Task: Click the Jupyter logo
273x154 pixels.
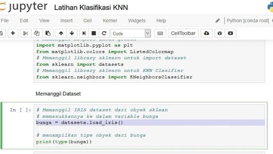Action: pos(23,6)
